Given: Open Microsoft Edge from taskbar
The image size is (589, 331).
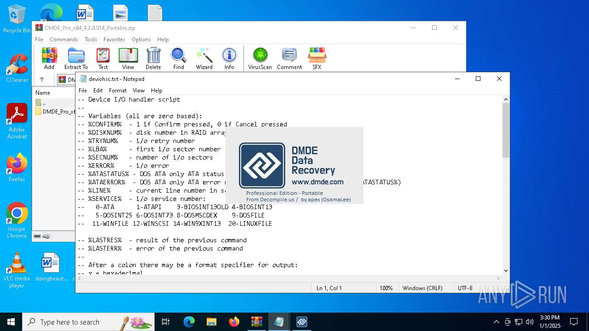Looking at the screenshot, I should coord(189,322).
